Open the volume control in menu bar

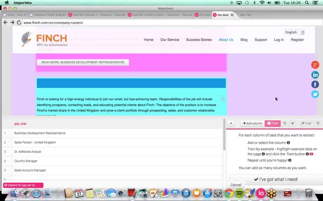(269, 3)
